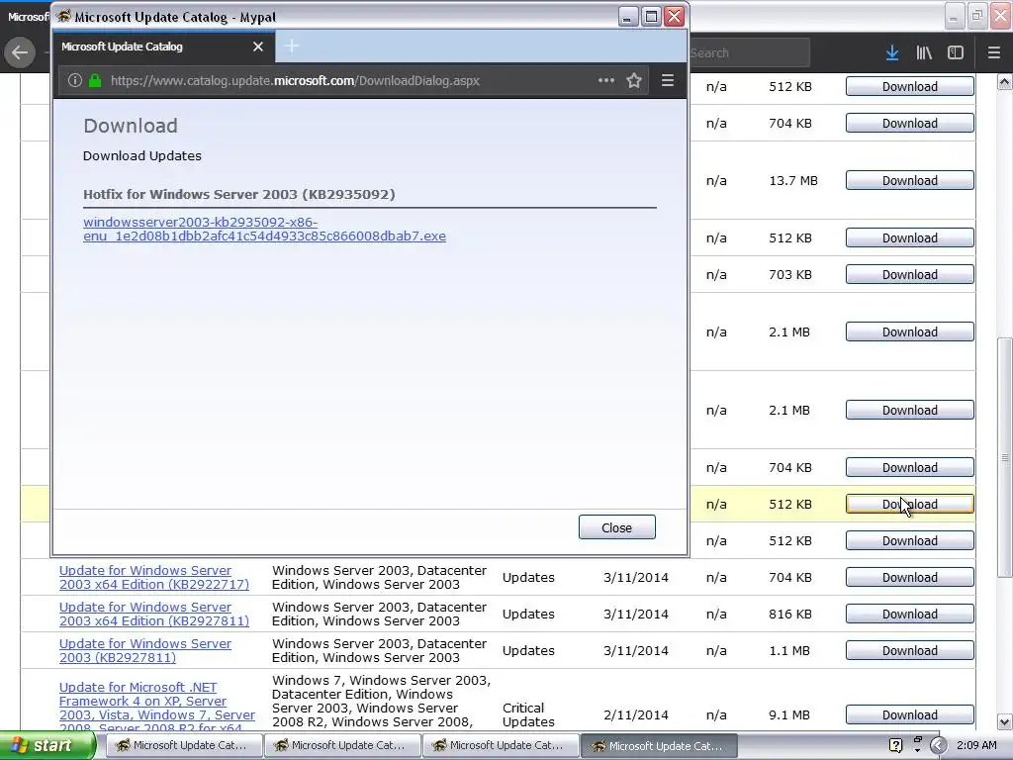Click the highlighted Download button under the cursor
1013x760 pixels.
pos(910,504)
